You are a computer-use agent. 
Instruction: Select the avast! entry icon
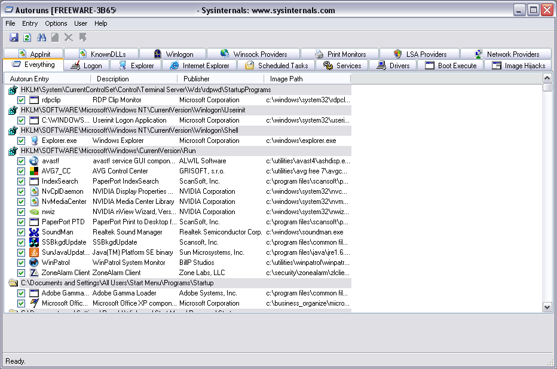(x=34, y=161)
